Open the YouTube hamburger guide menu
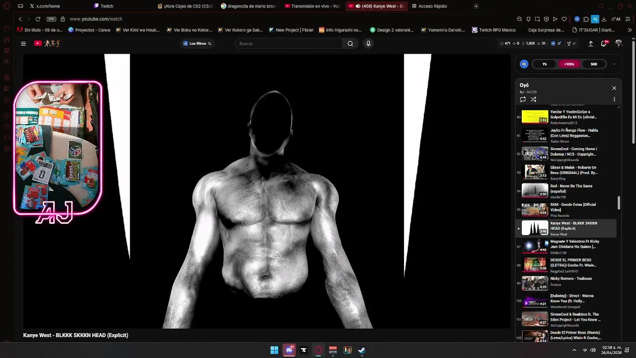Image resolution: width=636 pixels, height=358 pixels. click(23, 44)
